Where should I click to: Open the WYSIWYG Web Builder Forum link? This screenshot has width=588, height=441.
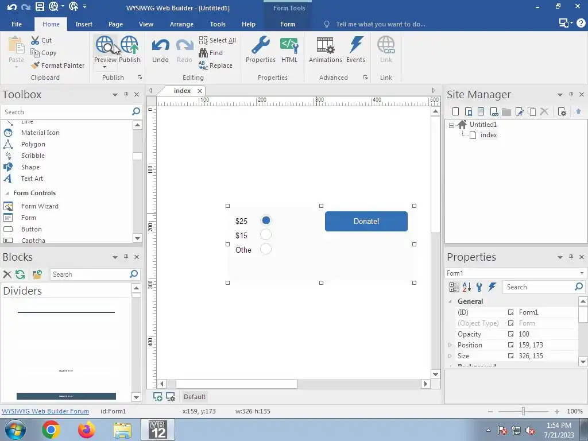tap(45, 411)
